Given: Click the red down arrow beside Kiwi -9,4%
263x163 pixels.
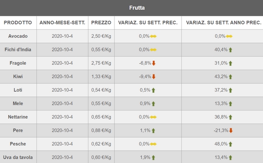Looking at the screenshot, I should [x=154, y=77].
